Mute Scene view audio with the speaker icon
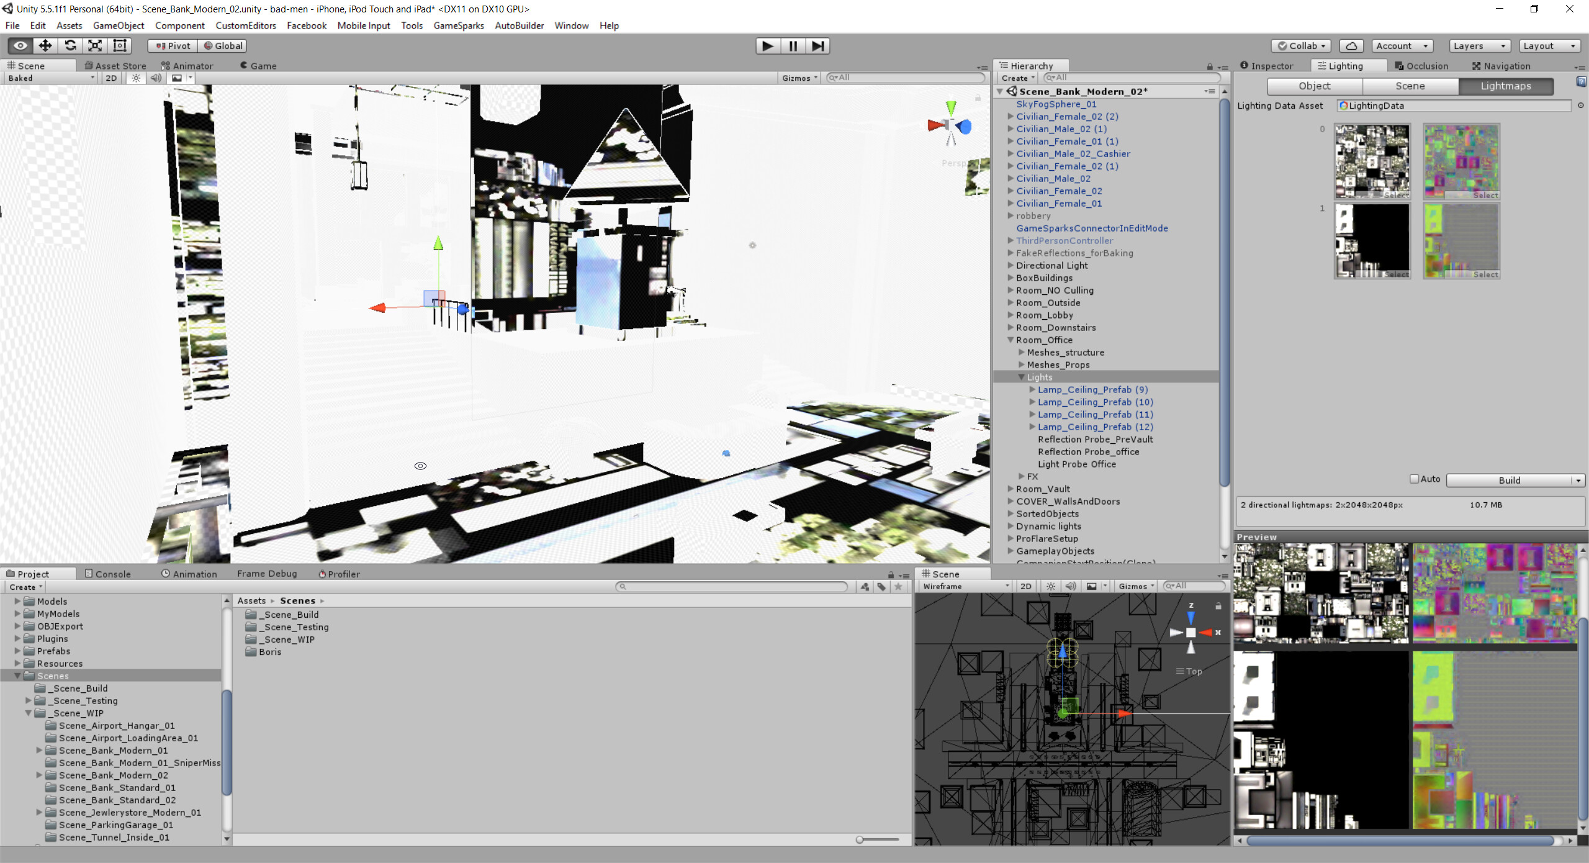 pyautogui.click(x=155, y=78)
